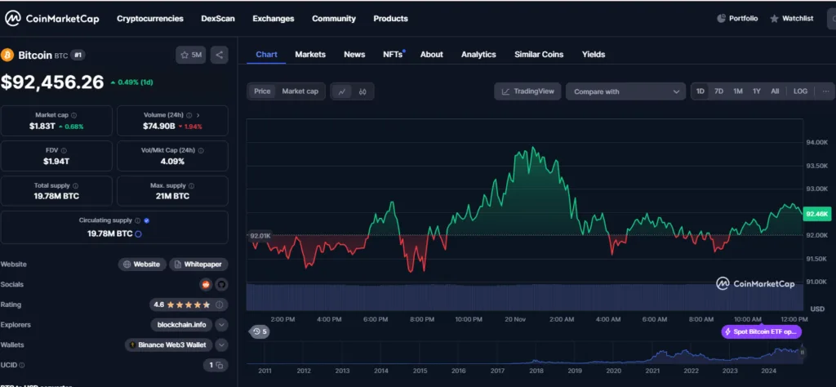Copy the UCID with copy icon
836x387 pixels.
pos(219,366)
